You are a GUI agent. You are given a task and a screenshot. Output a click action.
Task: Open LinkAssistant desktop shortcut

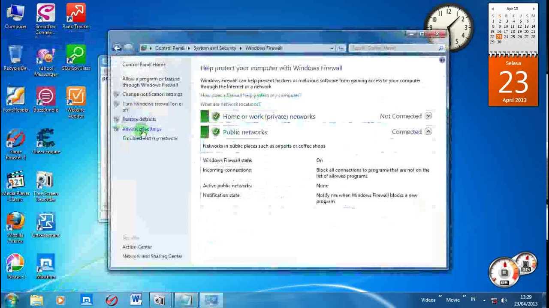(45, 225)
